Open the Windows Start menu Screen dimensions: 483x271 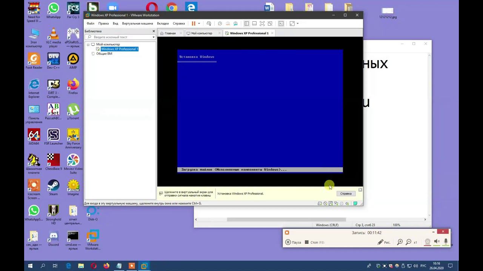click(31, 266)
